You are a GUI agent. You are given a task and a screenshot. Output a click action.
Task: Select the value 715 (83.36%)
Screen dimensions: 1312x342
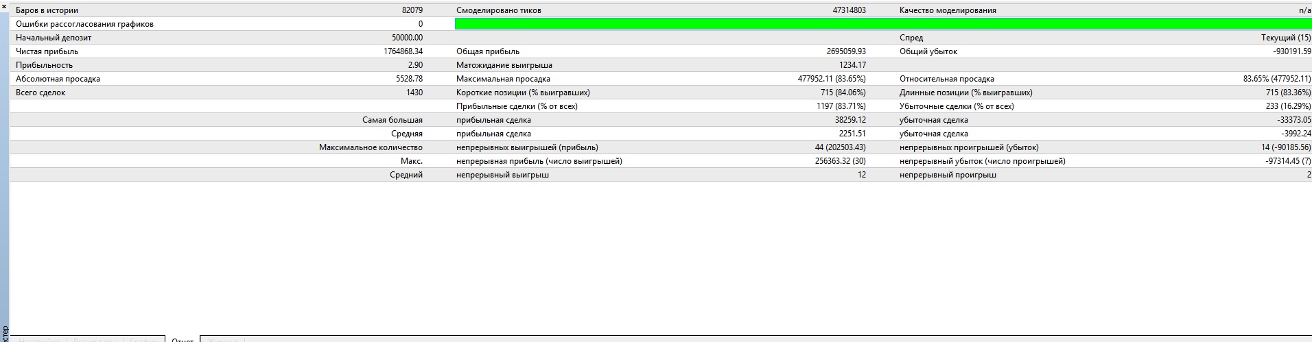(x=1289, y=93)
